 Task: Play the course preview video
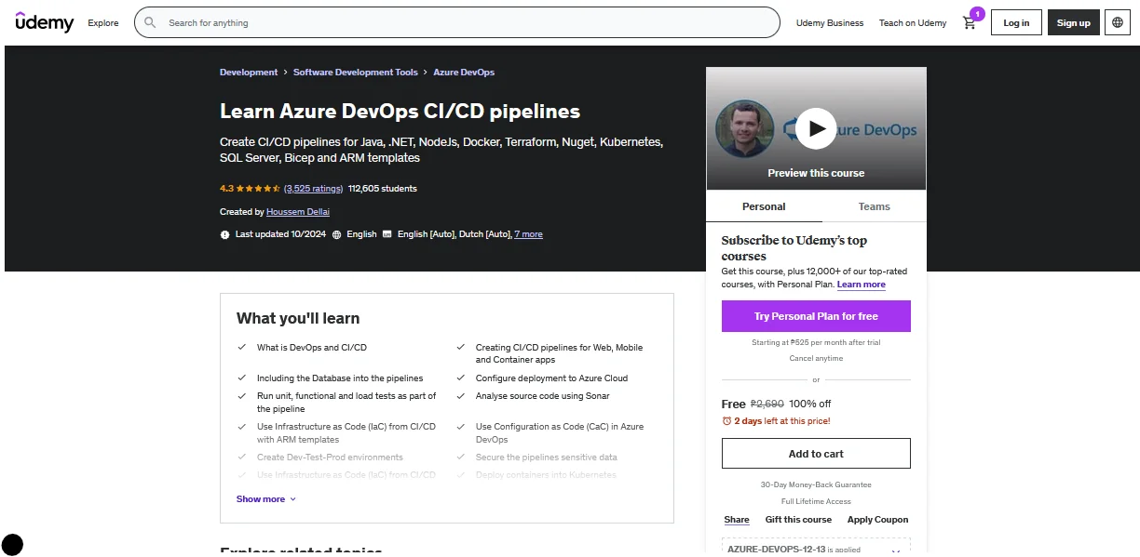[816, 128]
